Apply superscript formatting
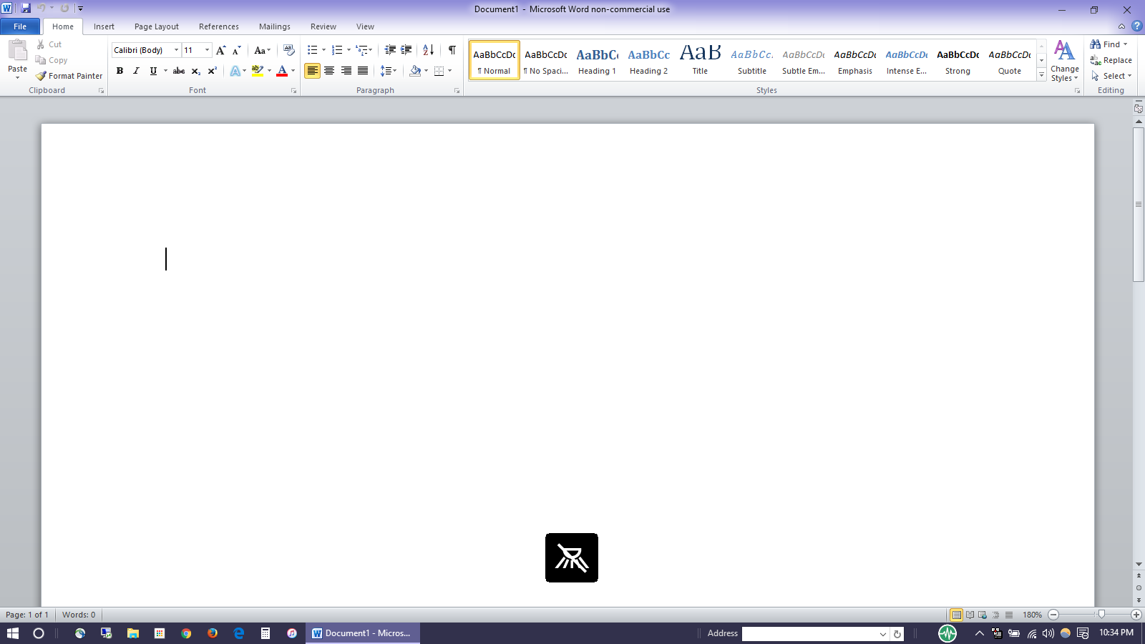Image resolution: width=1145 pixels, height=644 pixels. (x=213, y=71)
